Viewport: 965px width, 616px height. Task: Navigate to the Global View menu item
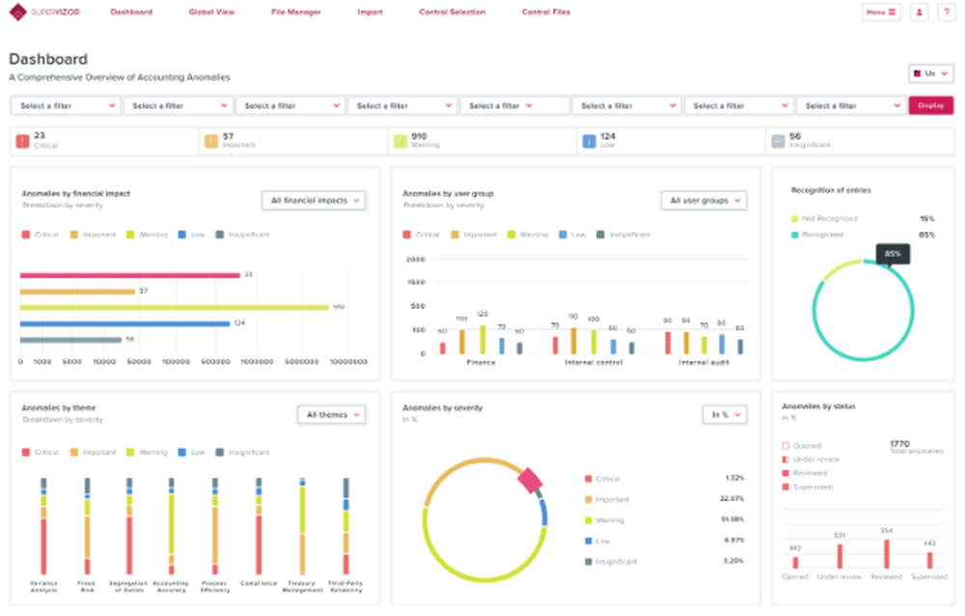click(211, 13)
